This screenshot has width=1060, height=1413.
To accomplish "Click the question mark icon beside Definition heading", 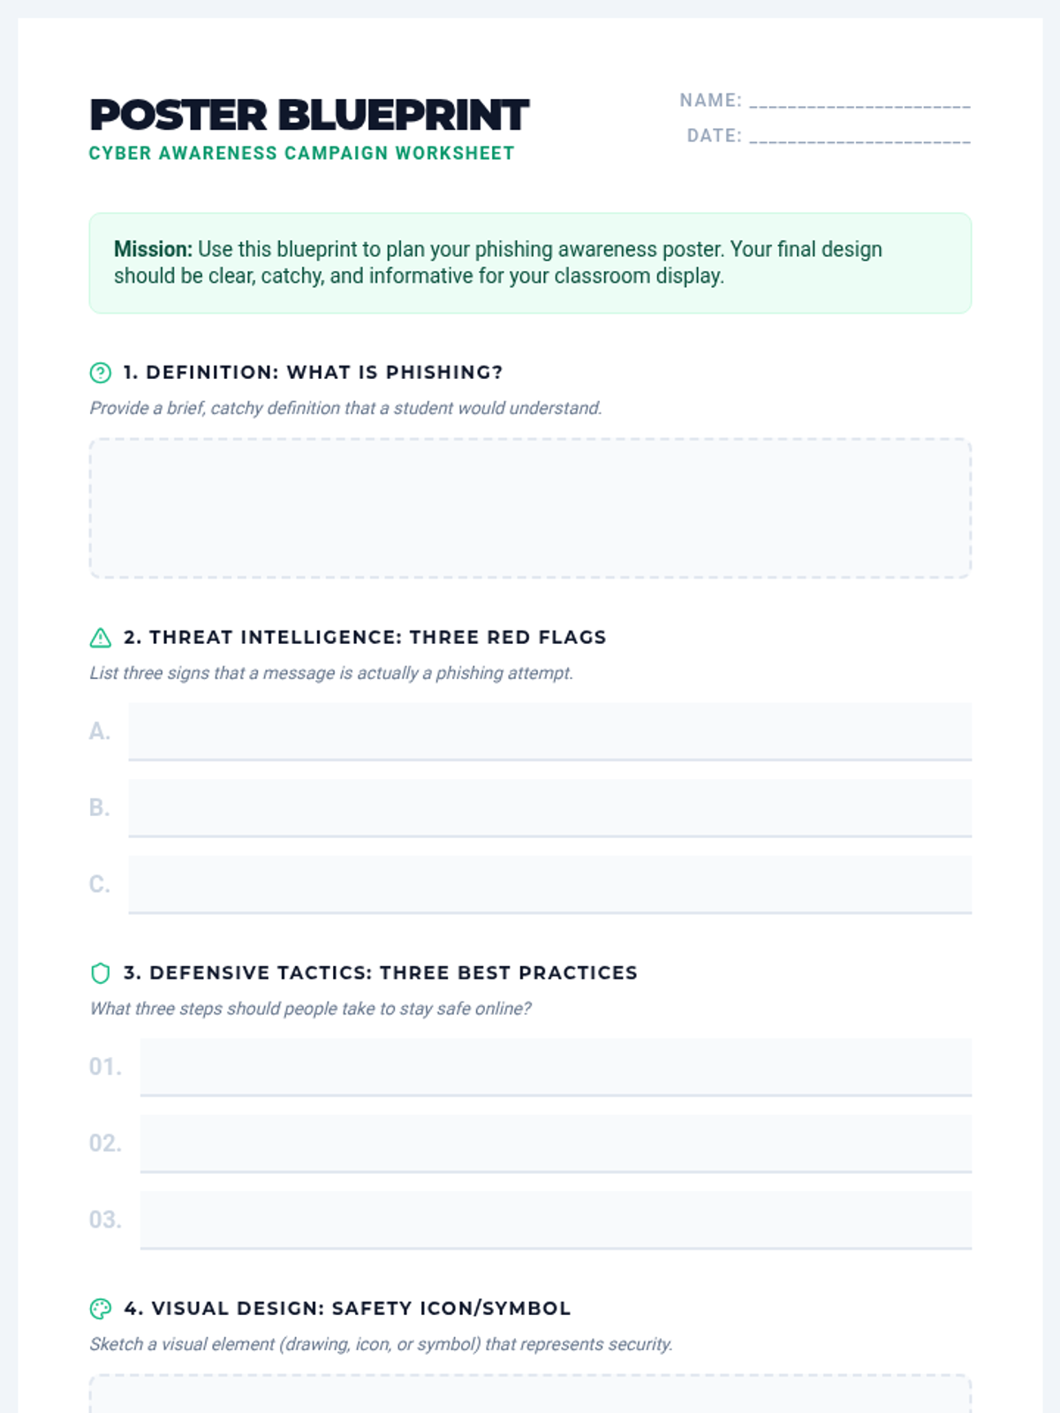I will click(x=101, y=373).
